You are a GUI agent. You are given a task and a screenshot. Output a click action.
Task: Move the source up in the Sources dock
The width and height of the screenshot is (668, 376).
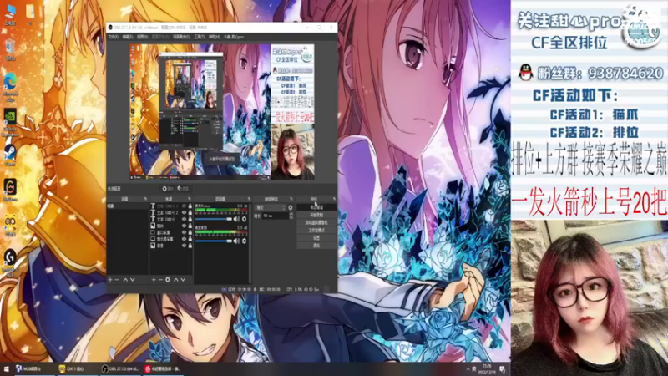coord(176,280)
